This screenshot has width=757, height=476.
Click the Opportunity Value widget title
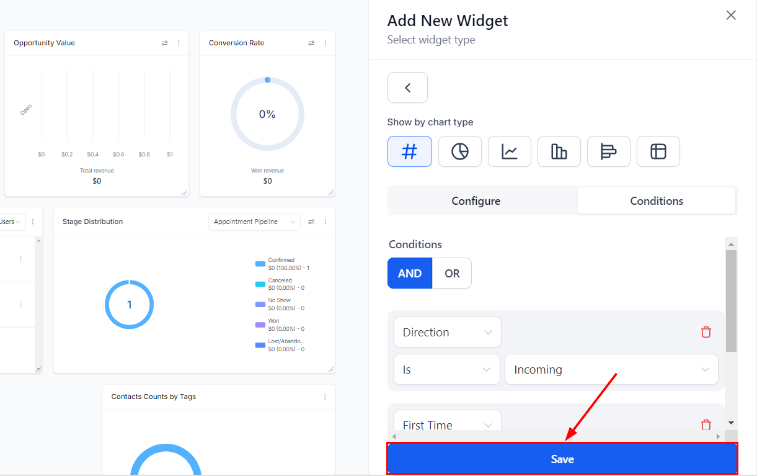click(44, 43)
